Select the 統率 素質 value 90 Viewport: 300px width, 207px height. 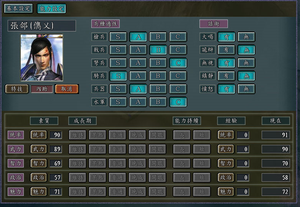[56, 135]
